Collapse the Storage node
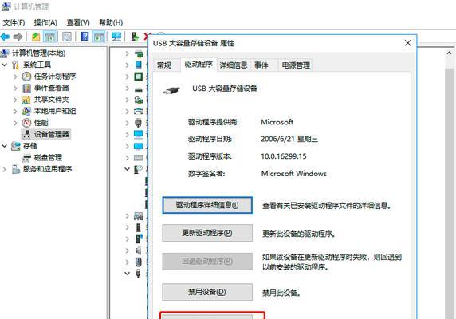 4,146
